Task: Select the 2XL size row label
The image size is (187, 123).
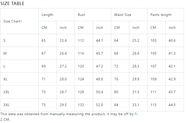Action: click(7, 92)
